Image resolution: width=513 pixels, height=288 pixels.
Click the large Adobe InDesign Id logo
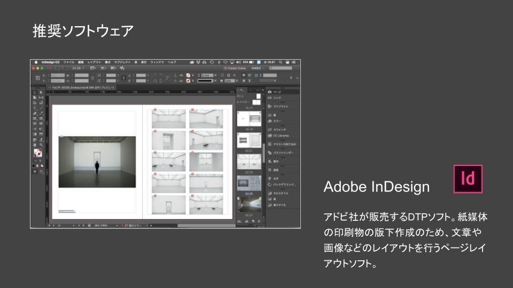pyautogui.click(x=468, y=179)
